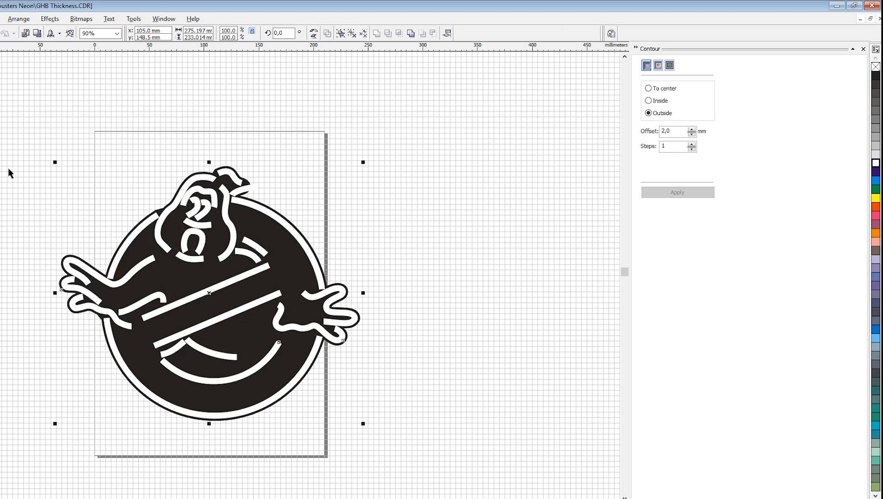Click the far-right toolbar options icon
This screenshot has width=883, height=499.
click(x=612, y=33)
